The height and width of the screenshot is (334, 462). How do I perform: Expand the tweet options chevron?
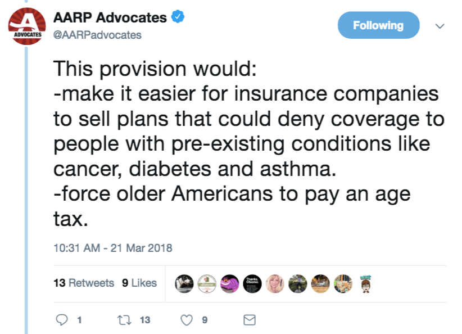click(440, 26)
